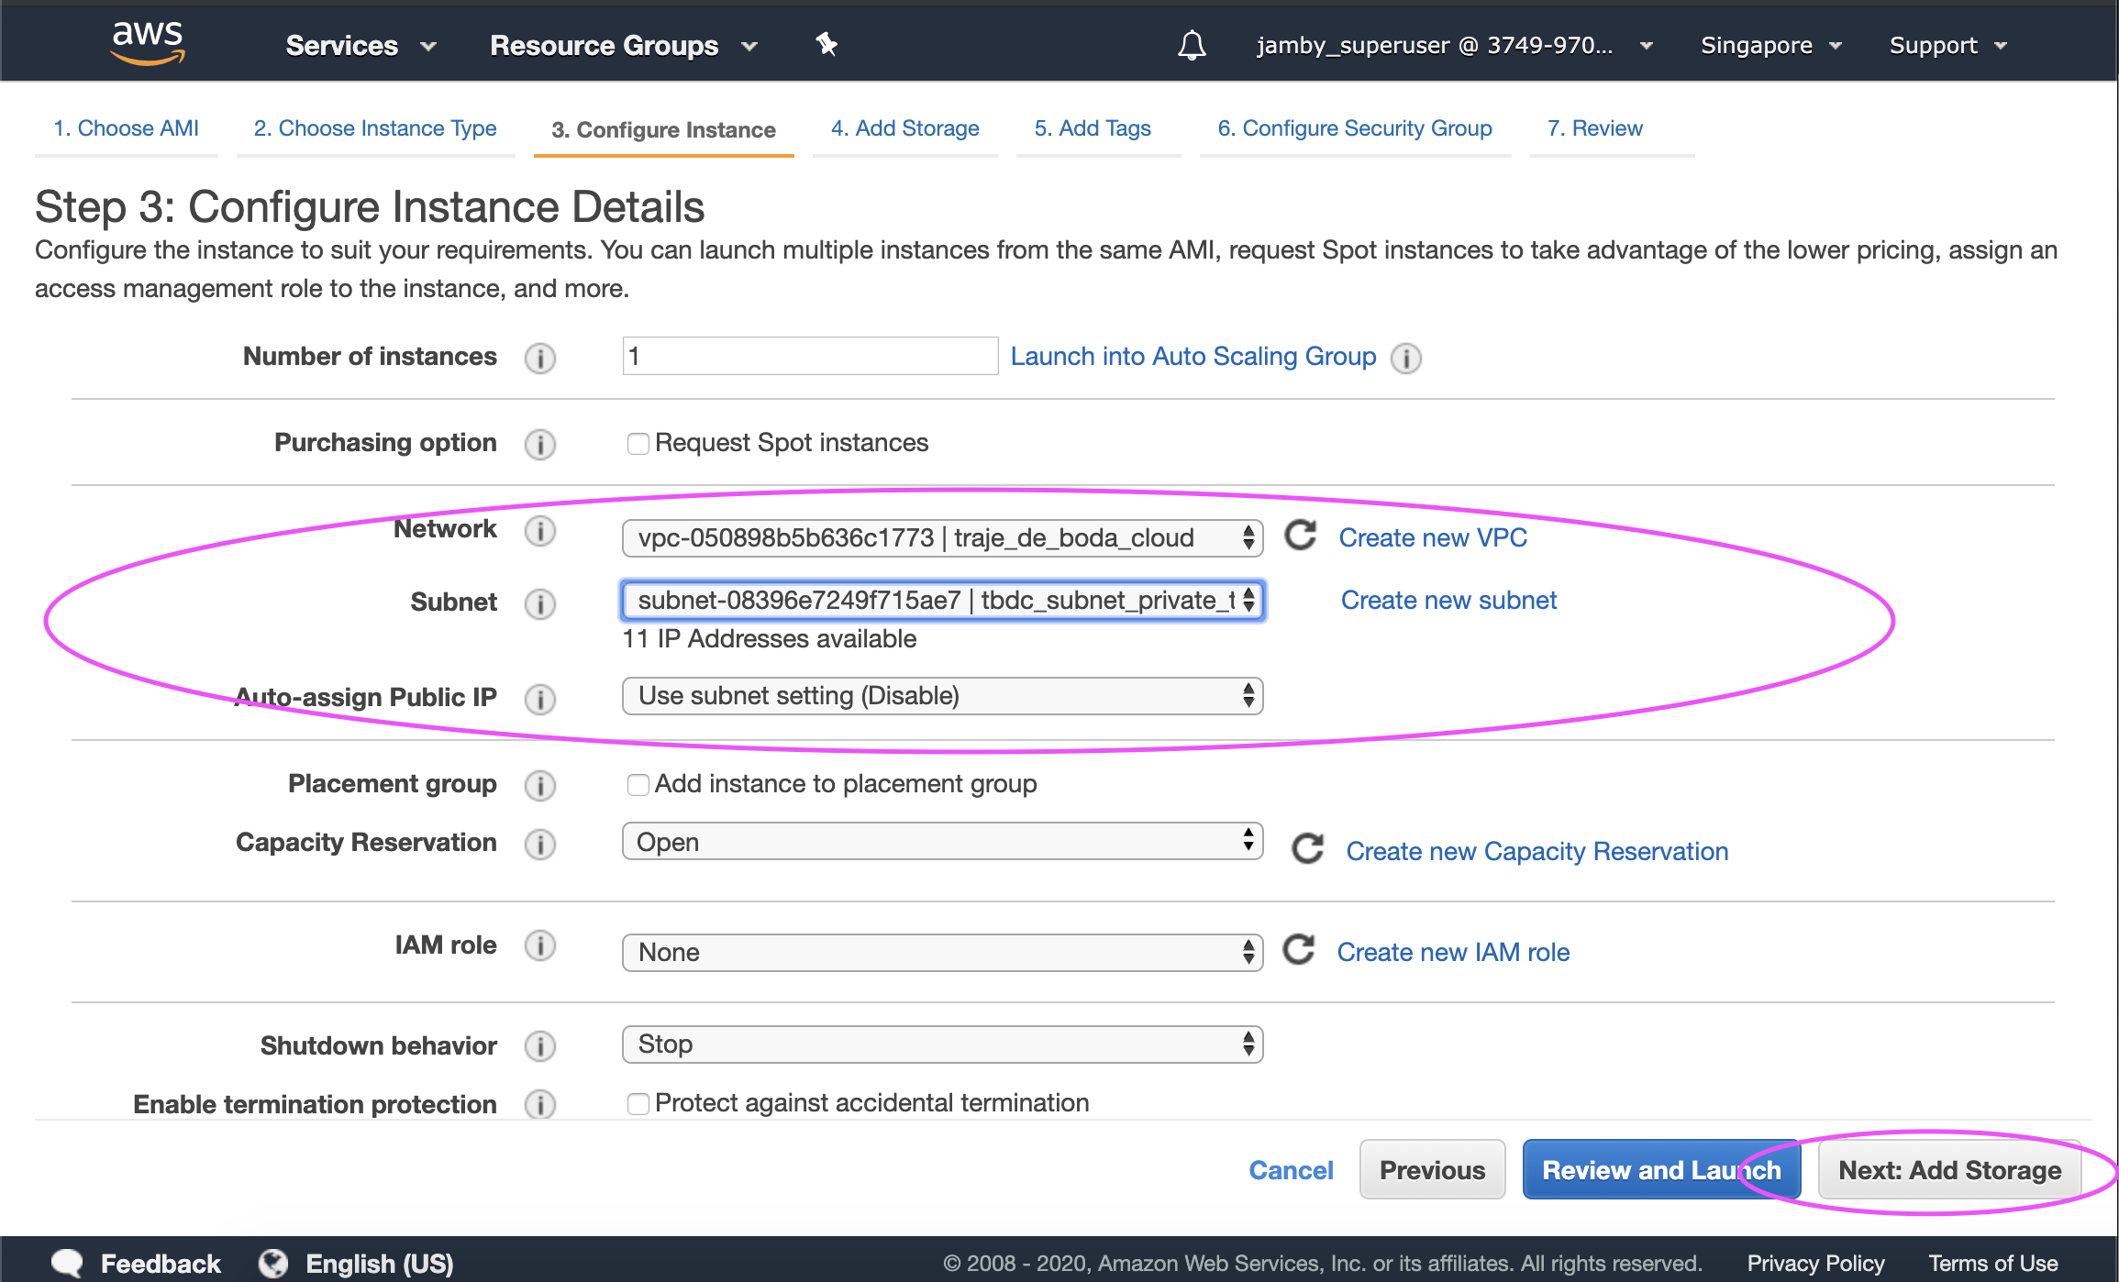Open the Subnet selection dropdown
2119x1282 pixels.
(942, 601)
